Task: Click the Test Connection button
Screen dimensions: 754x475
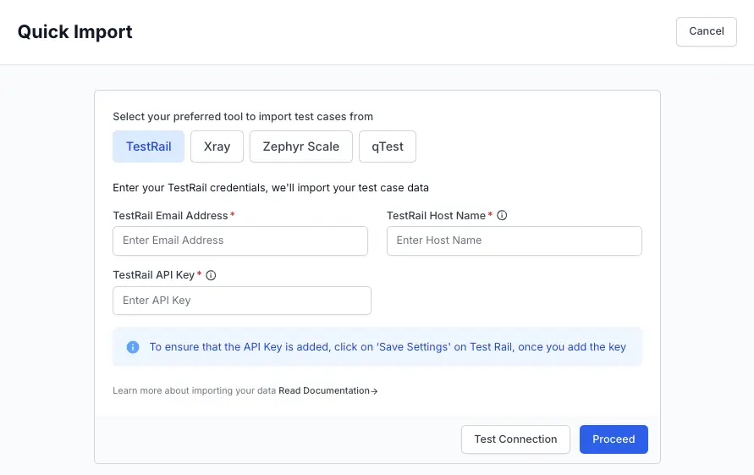Action: 515,439
